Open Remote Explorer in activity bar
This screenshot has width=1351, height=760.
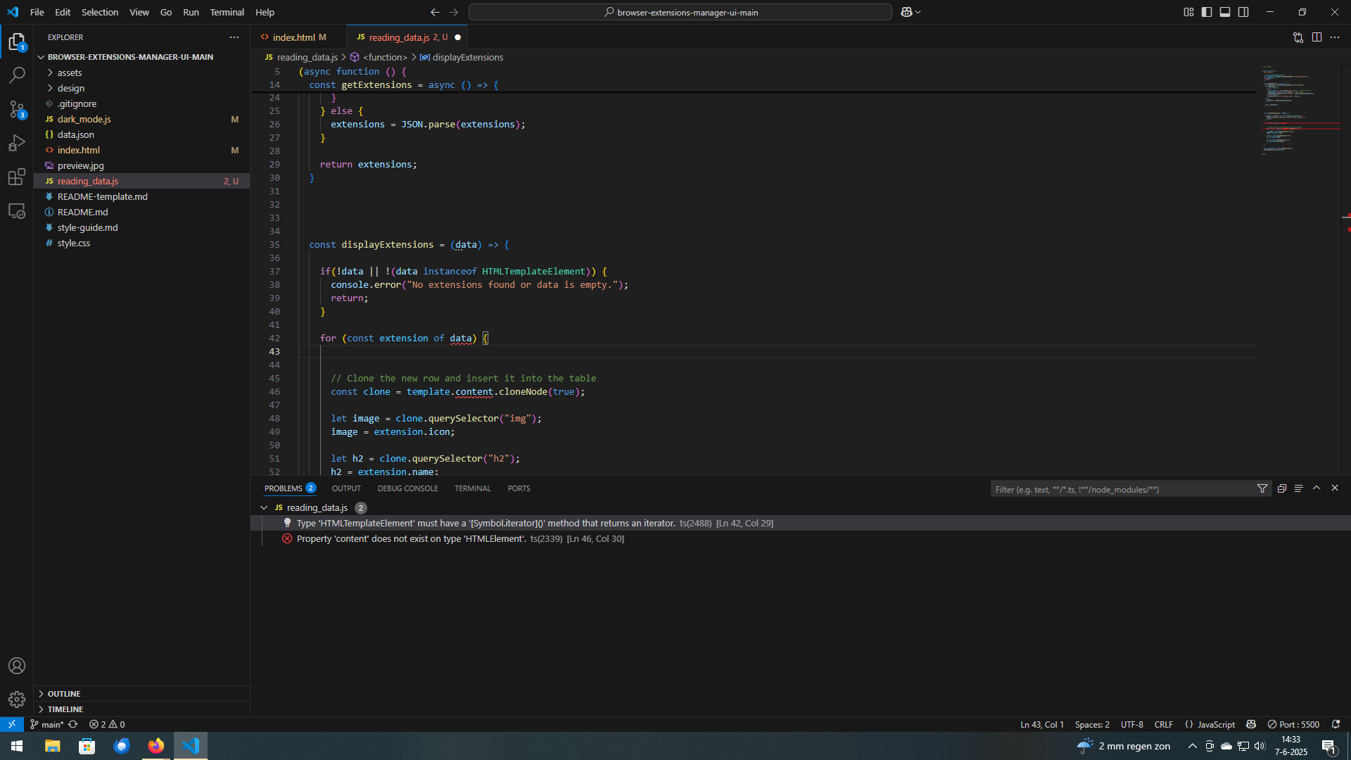pyautogui.click(x=17, y=211)
